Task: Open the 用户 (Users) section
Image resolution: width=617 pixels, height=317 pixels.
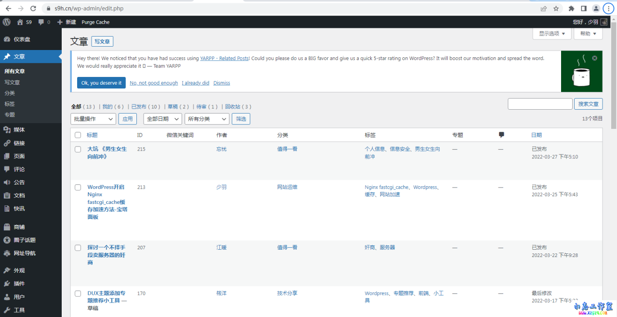Action: [x=18, y=296]
